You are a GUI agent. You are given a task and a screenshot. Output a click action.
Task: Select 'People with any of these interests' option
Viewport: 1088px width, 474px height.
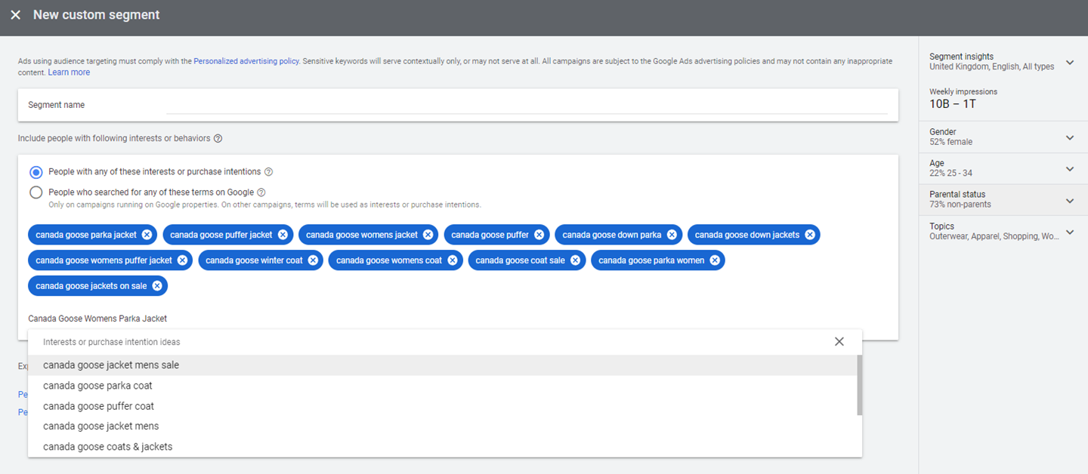(x=36, y=172)
